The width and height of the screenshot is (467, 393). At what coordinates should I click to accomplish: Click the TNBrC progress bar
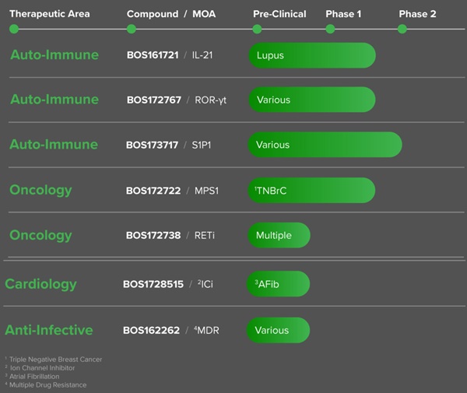[x=311, y=190]
